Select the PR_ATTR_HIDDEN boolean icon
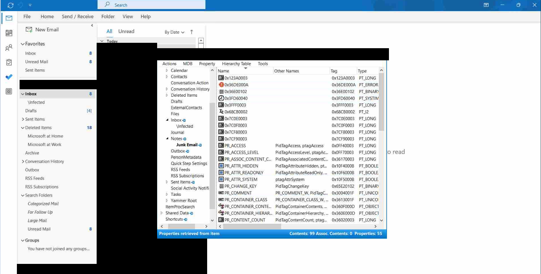Viewport: 541px width, 274px height. click(x=221, y=166)
